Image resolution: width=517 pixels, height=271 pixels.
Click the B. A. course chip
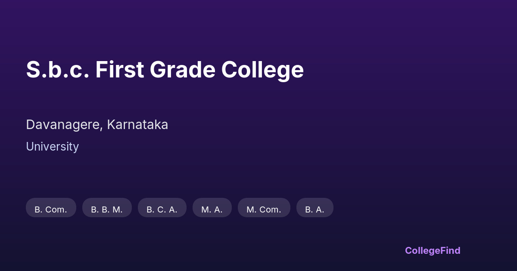click(x=315, y=208)
